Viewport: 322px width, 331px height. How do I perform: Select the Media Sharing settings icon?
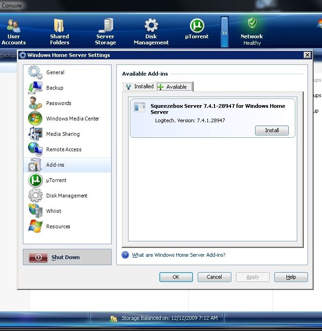pyautogui.click(x=35, y=134)
